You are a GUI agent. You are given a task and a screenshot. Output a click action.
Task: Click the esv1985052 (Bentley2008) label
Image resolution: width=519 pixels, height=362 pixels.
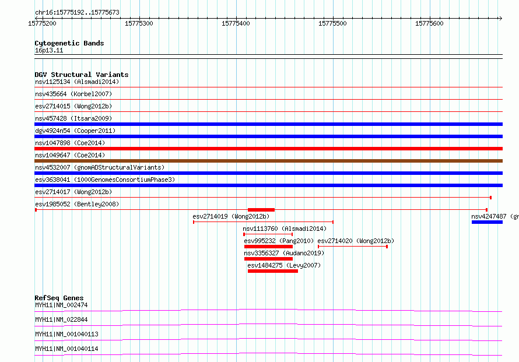(x=77, y=204)
